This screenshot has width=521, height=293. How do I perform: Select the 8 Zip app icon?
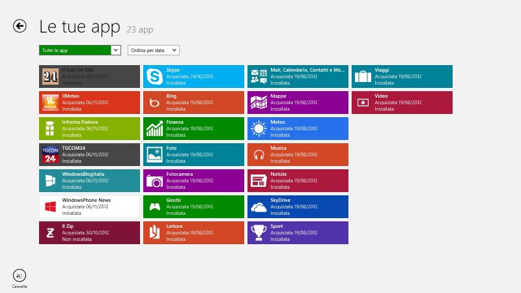(x=50, y=233)
